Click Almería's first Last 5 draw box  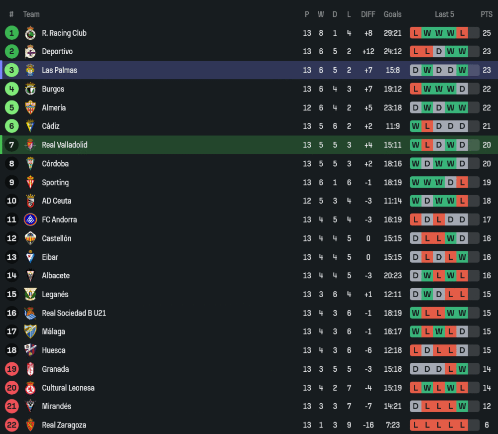pos(415,108)
